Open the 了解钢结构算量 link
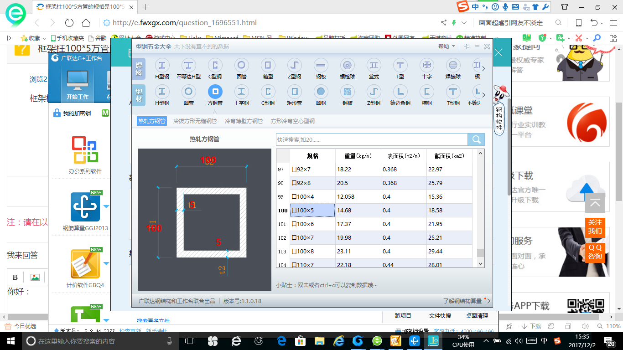The height and width of the screenshot is (350, 623). (x=462, y=301)
